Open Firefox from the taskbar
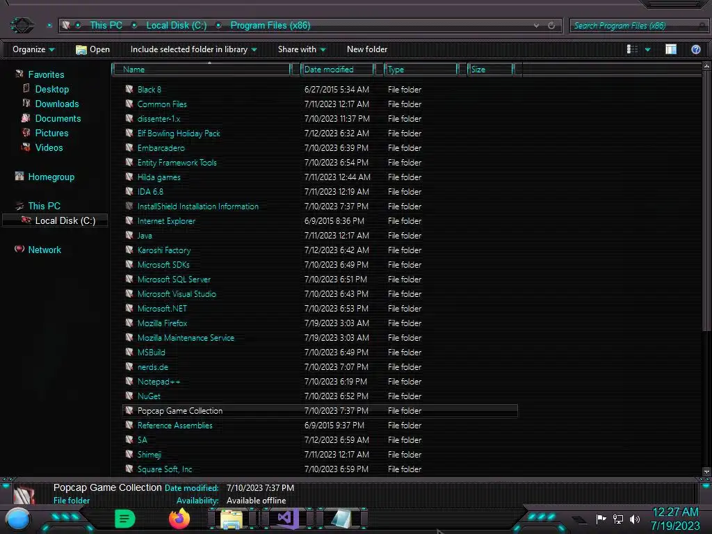 [179, 519]
